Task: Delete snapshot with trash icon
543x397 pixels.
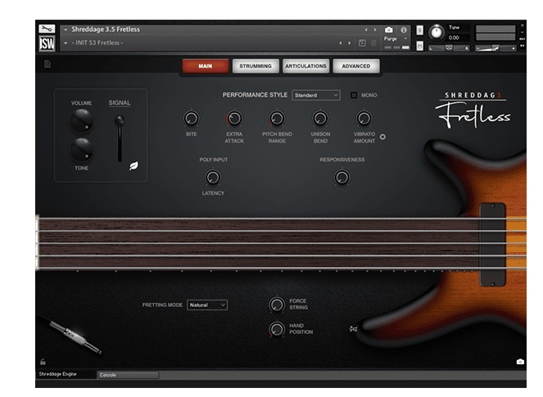Action: [x=373, y=43]
